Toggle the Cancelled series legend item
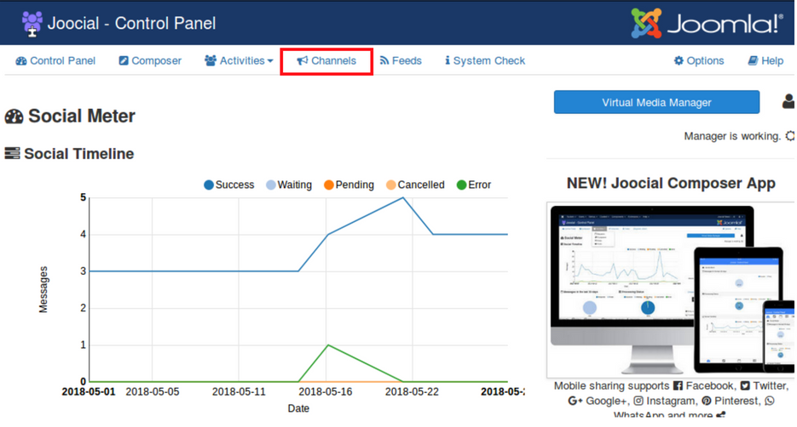797x427 pixels. point(415,185)
